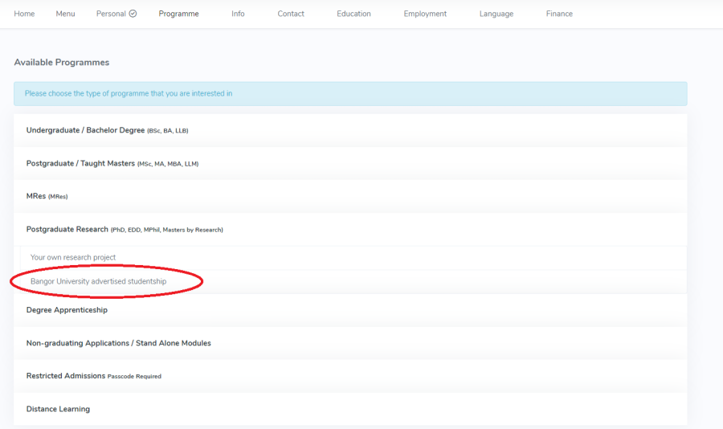Collapse the Postgraduate Research section
723x429 pixels.
tap(350, 229)
